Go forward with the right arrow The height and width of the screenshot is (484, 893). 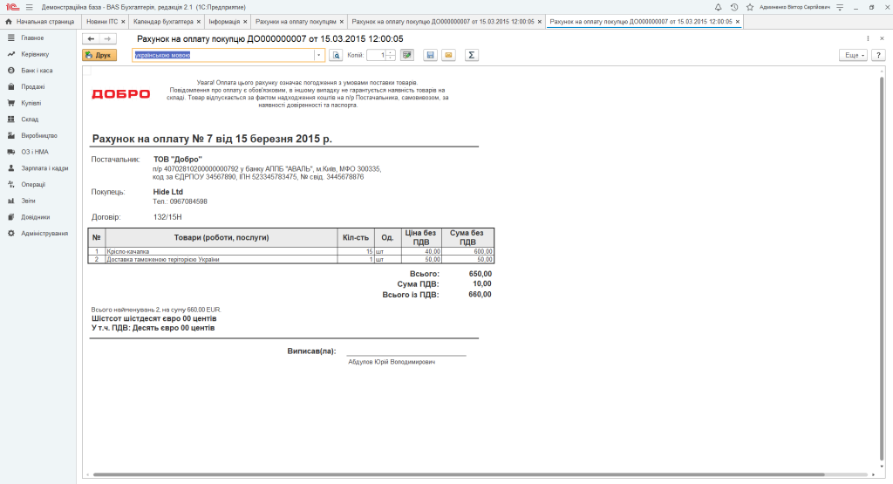point(107,38)
